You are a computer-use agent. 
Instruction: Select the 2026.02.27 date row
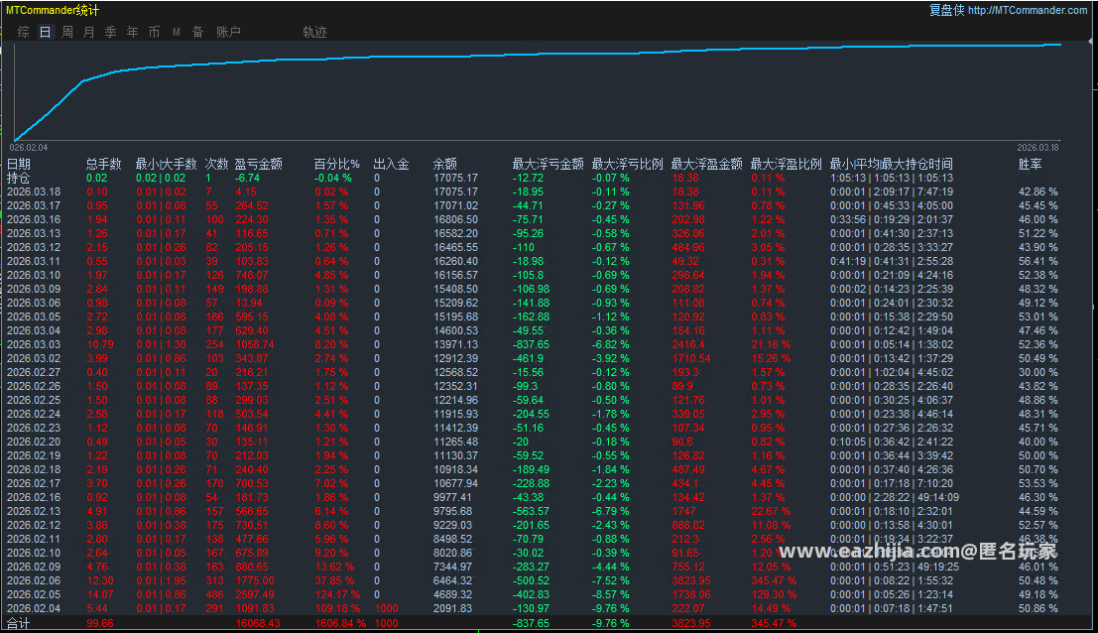coord(34,372)
